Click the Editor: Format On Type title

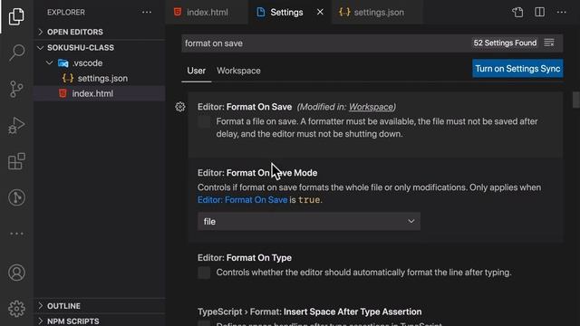click(x=245, y=258)
